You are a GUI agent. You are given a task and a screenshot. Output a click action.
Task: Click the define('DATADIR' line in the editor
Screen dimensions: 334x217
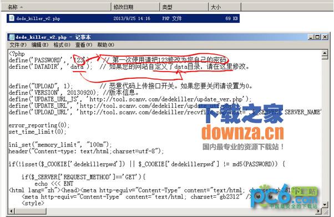click(129, 67)
